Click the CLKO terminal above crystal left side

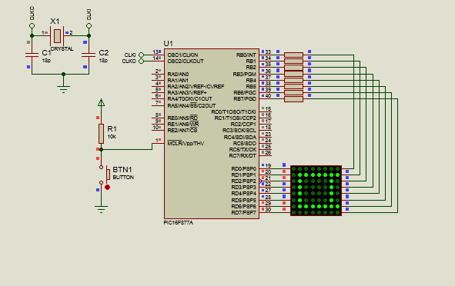tap(32, 26)
